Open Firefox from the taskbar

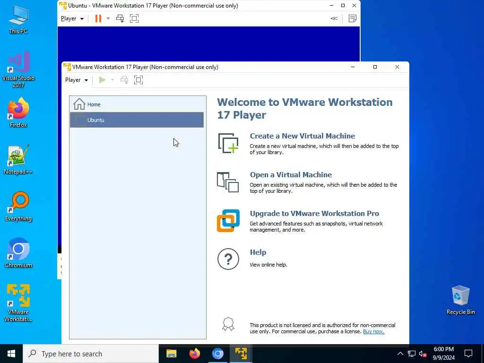point(194,354)
